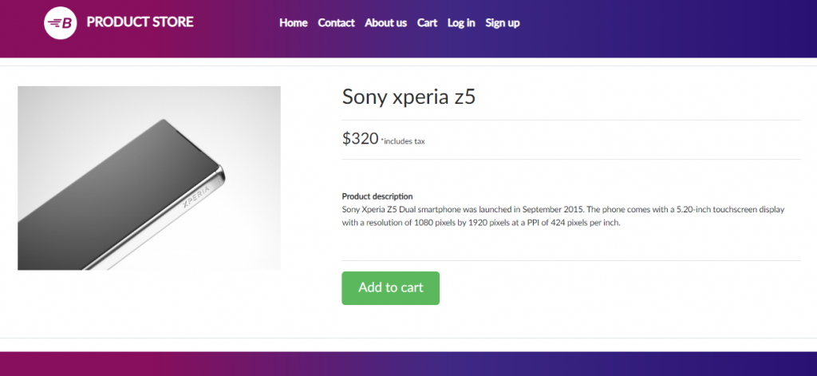The image size is (817, 376).
Task: Click the Sony xperia z5 title
Action: tap(408, 97)
